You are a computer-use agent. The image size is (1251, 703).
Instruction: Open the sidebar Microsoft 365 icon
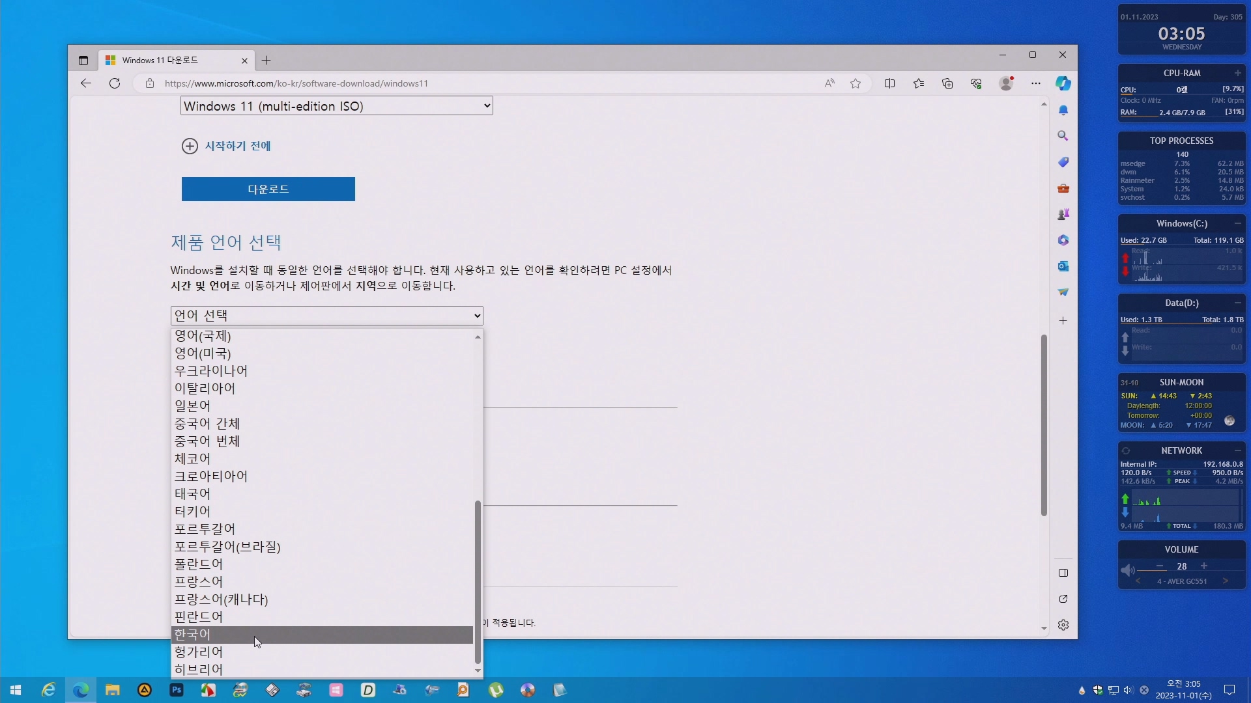coord(1063,240)
